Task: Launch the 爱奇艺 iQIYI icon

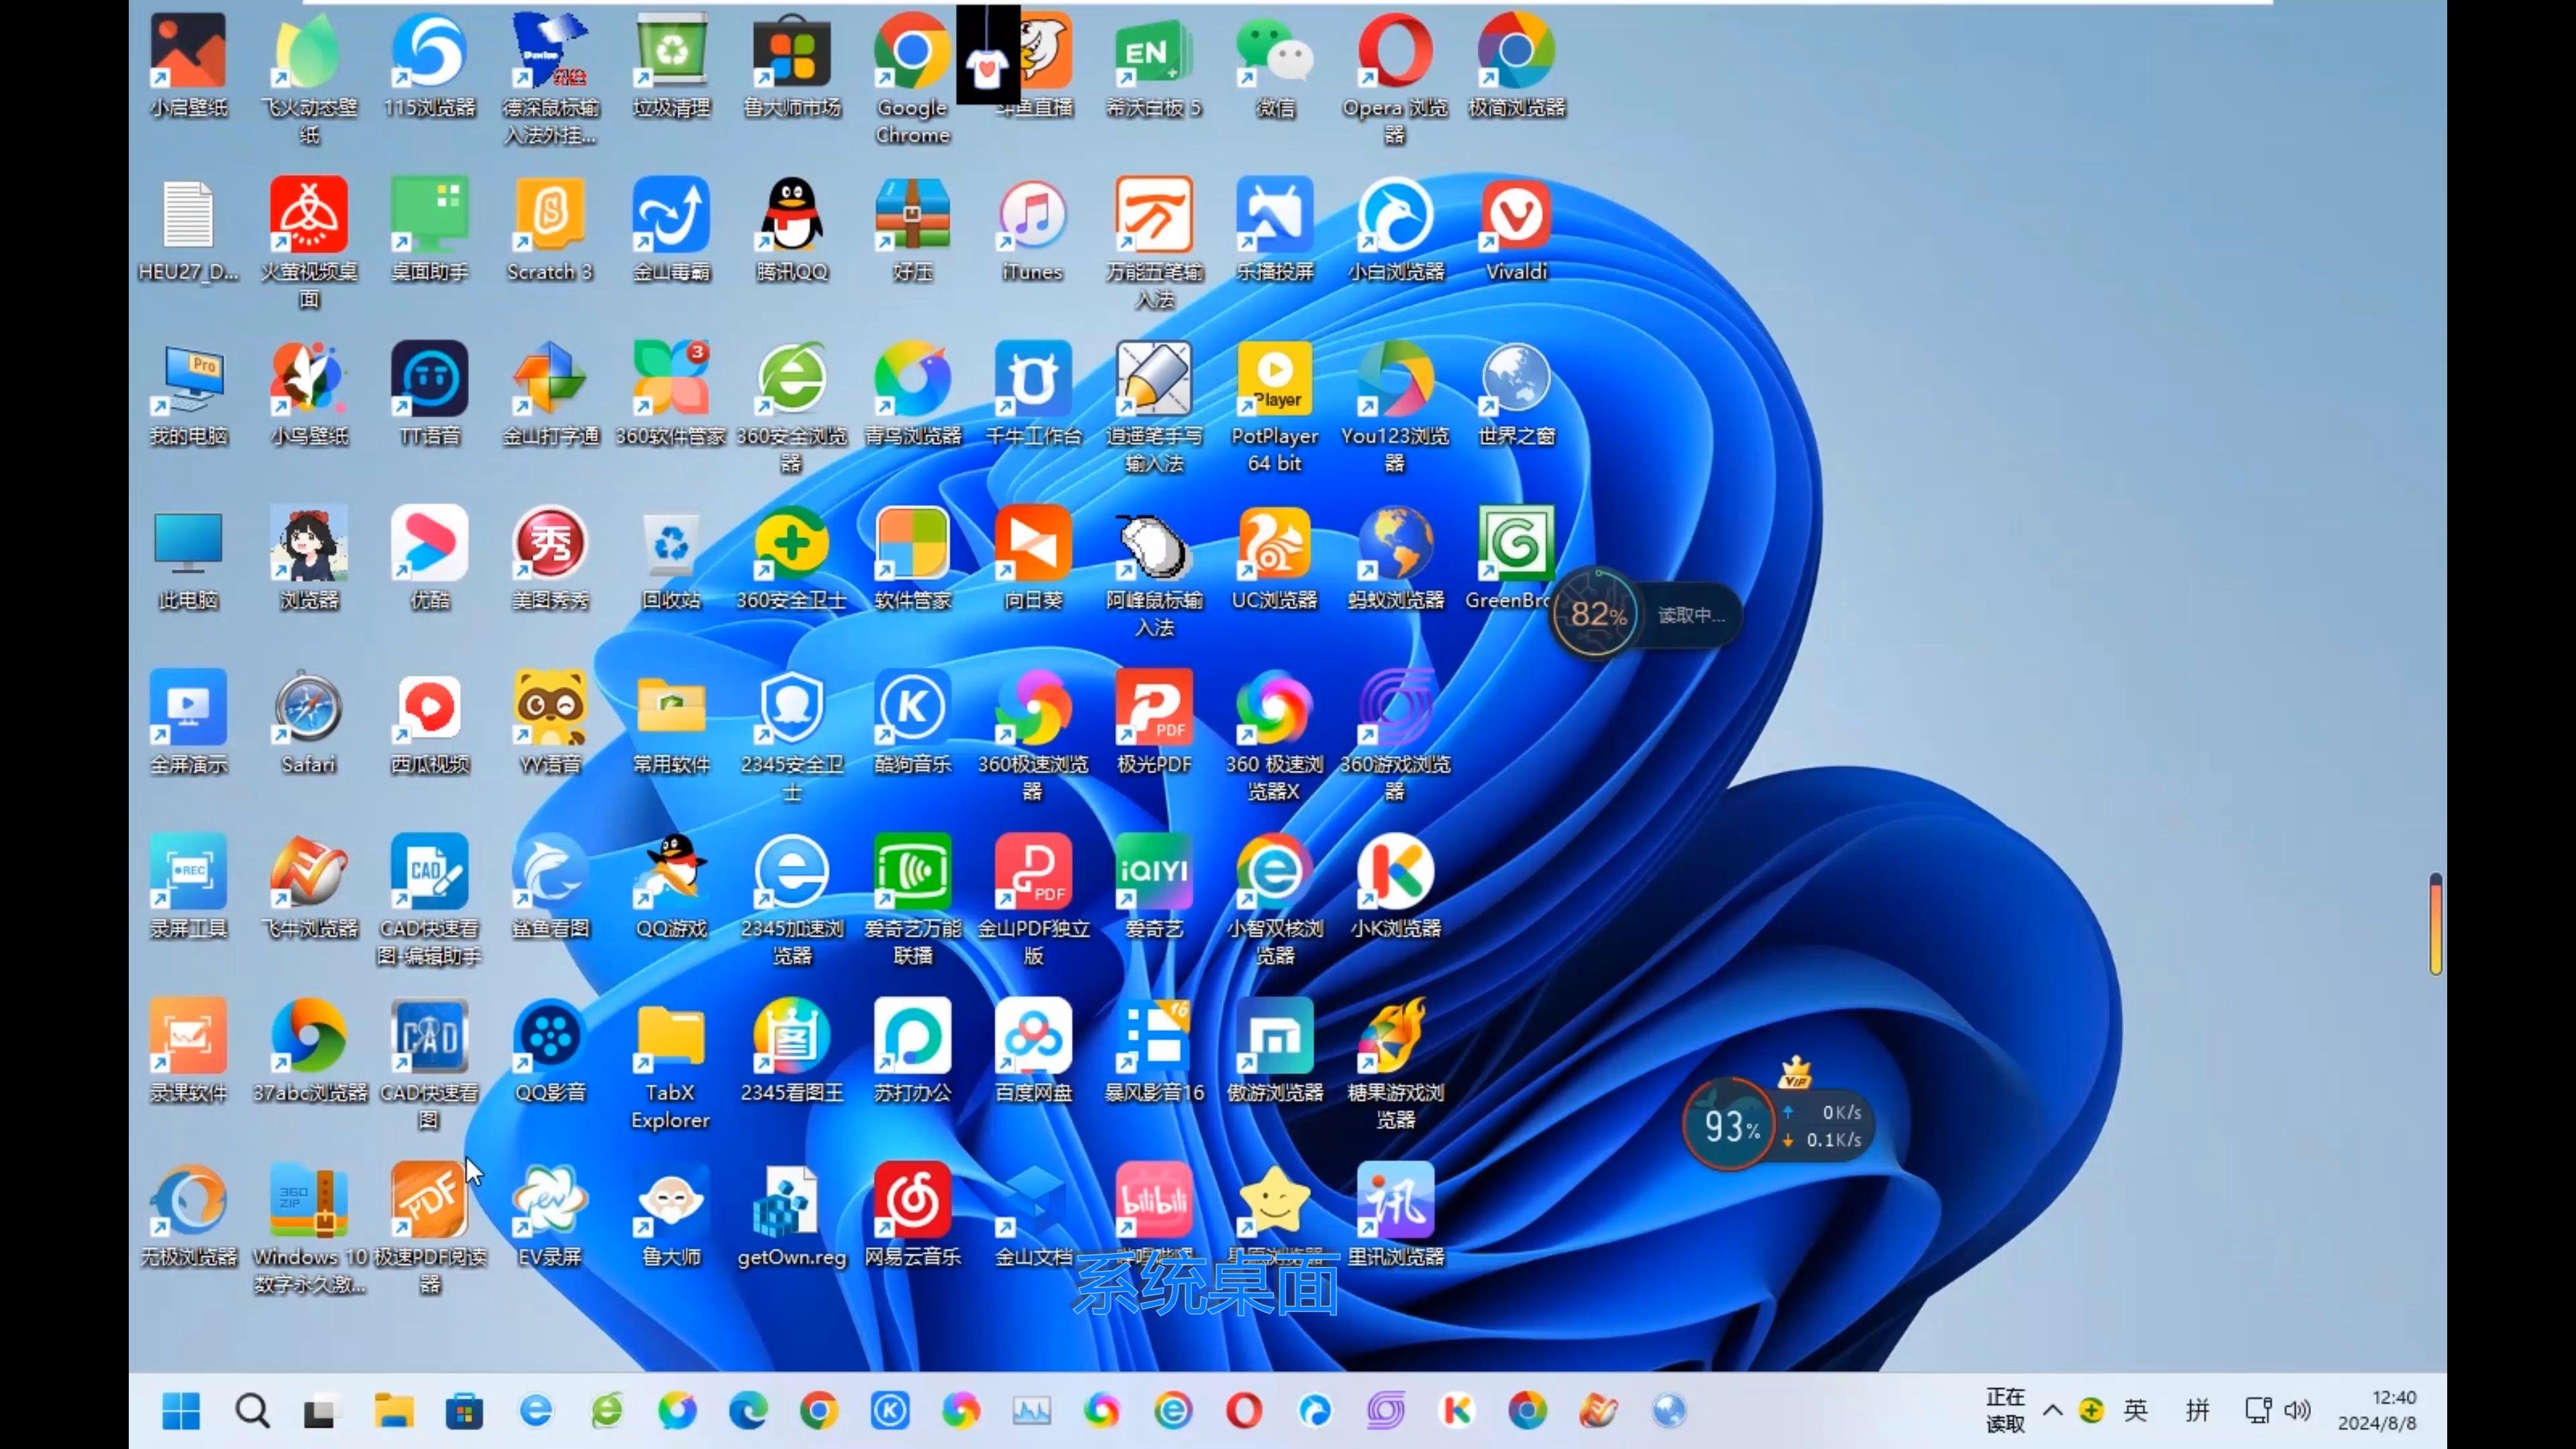Action: pyautogui.click(x=1153, y=886)
